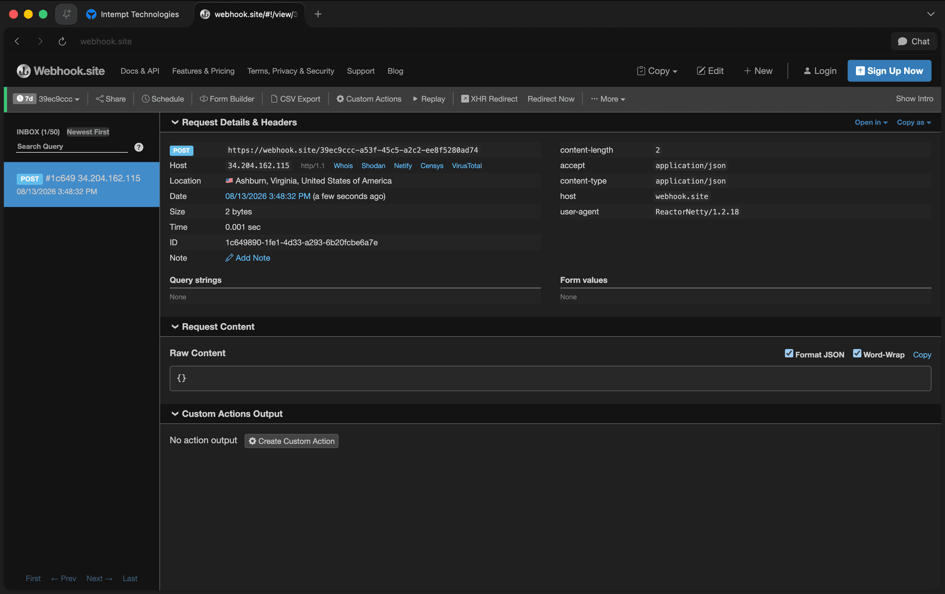Toggle XHR Redirect
This screenshot has height=594, width=945.
489,99
